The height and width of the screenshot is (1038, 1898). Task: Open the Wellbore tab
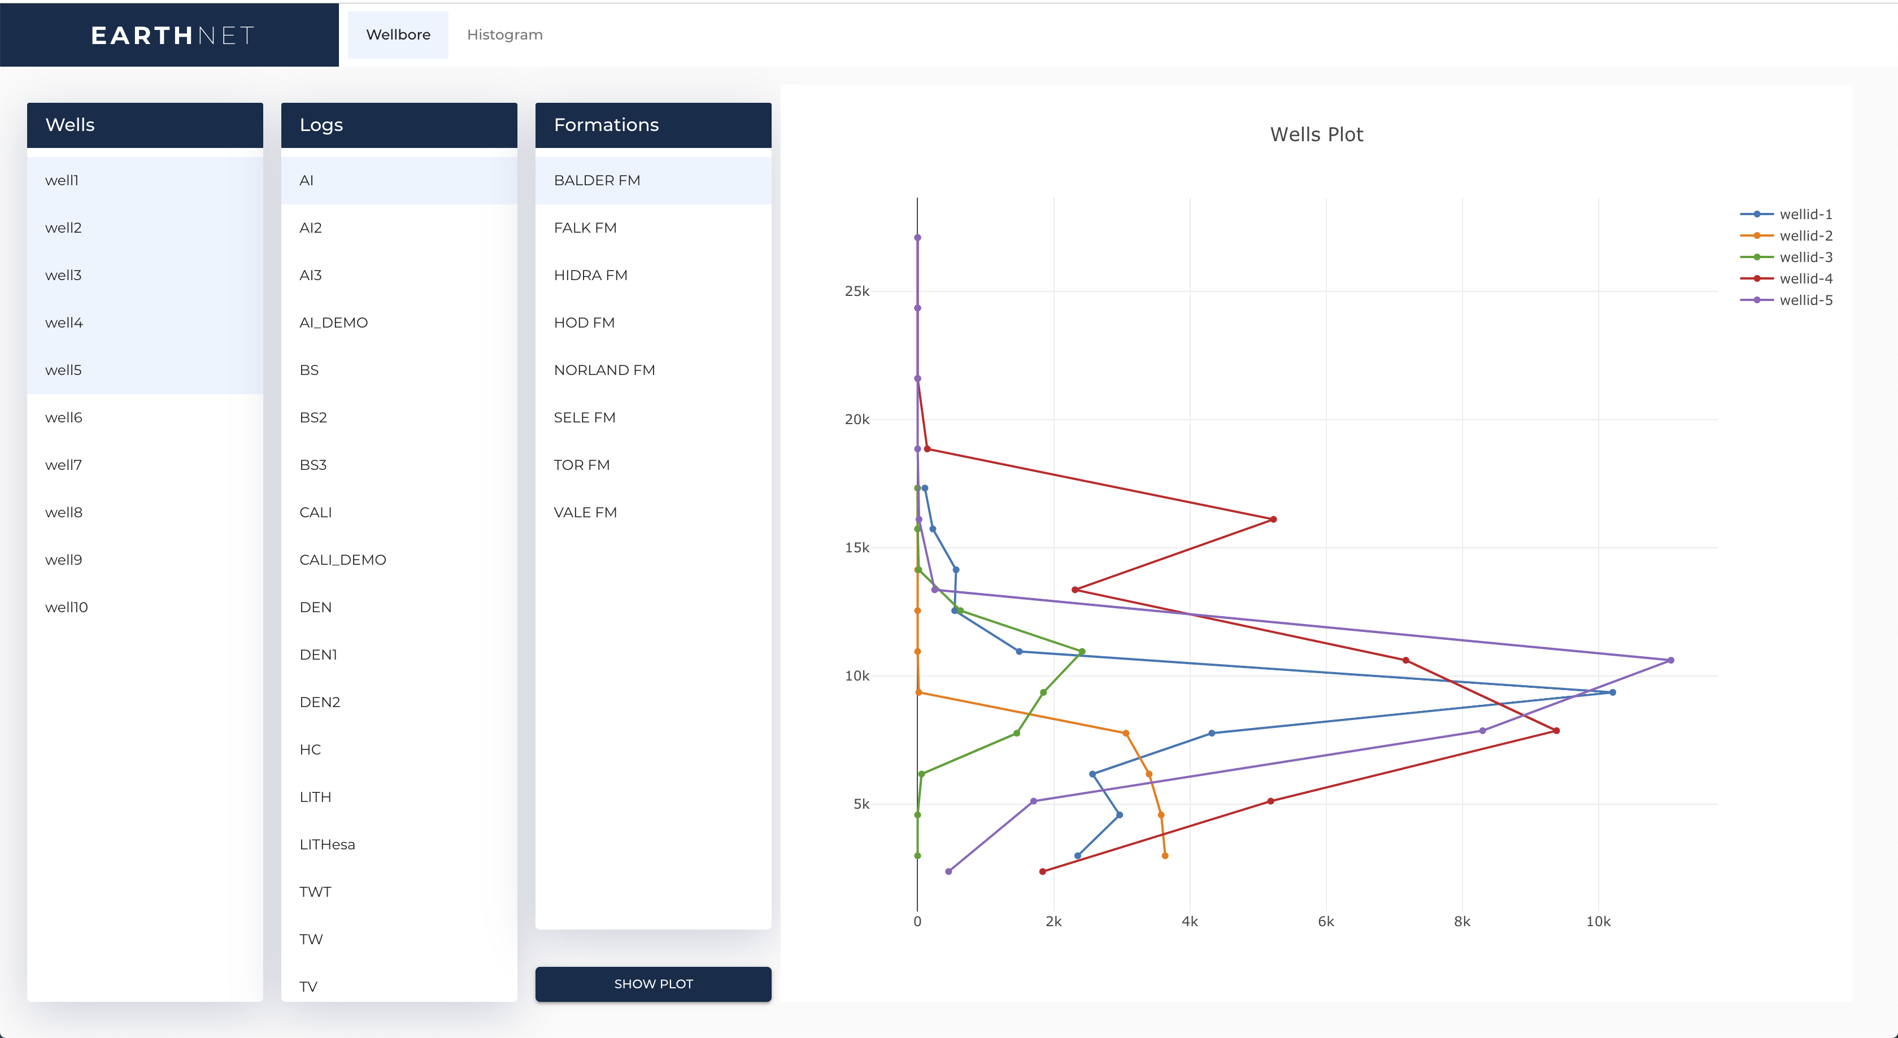point(398,34)
